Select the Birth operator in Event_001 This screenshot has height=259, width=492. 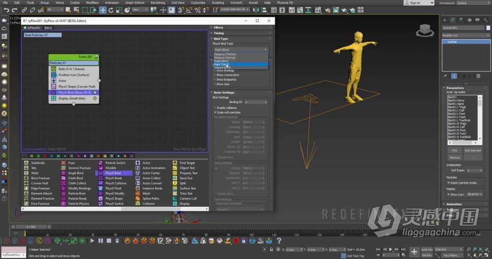click(x=74, y=69)
